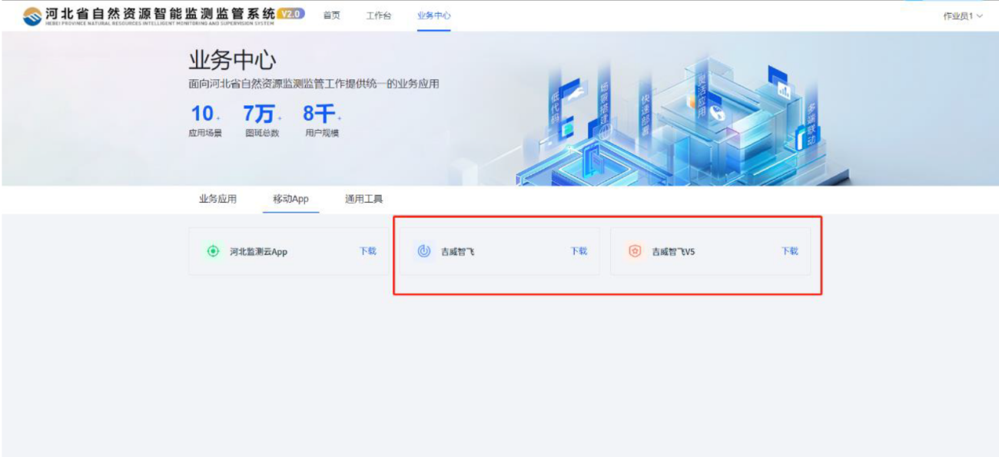The width and height of the screenshot is (999, 457).
Task: Click the 下载 link for 吉威智飞
Action: click(x=579, y=251)
